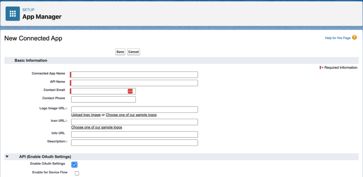Focus the Connected App Name field
Screen dimensions: 363x177
tap(134, 74)
